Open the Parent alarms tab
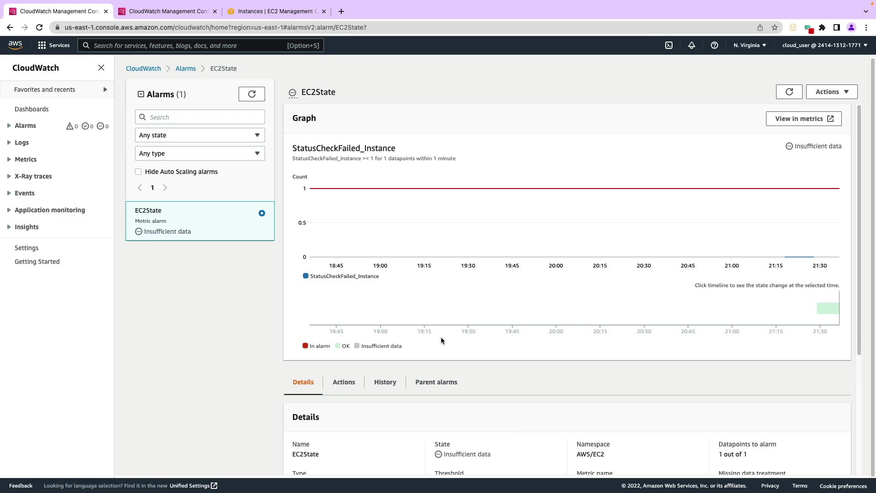This screenshot has width=876, height=493. click(436, 382)
